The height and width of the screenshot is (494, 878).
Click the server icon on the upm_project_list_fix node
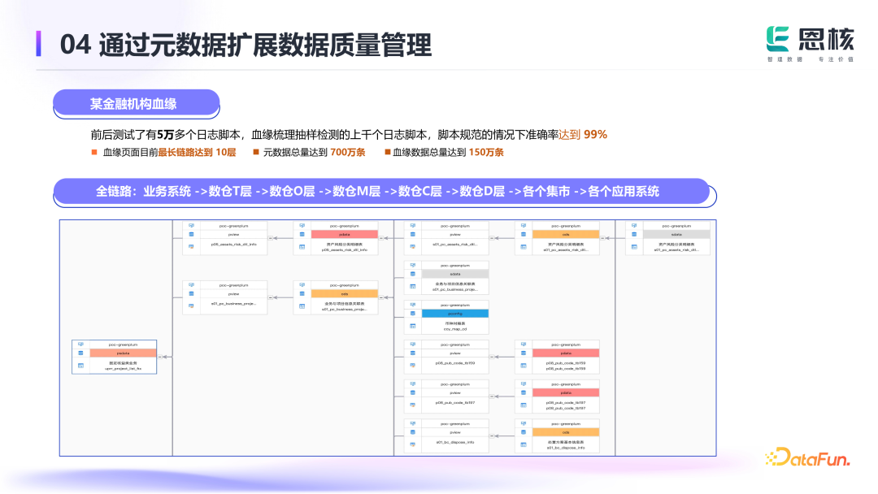[x=80, y=344]
